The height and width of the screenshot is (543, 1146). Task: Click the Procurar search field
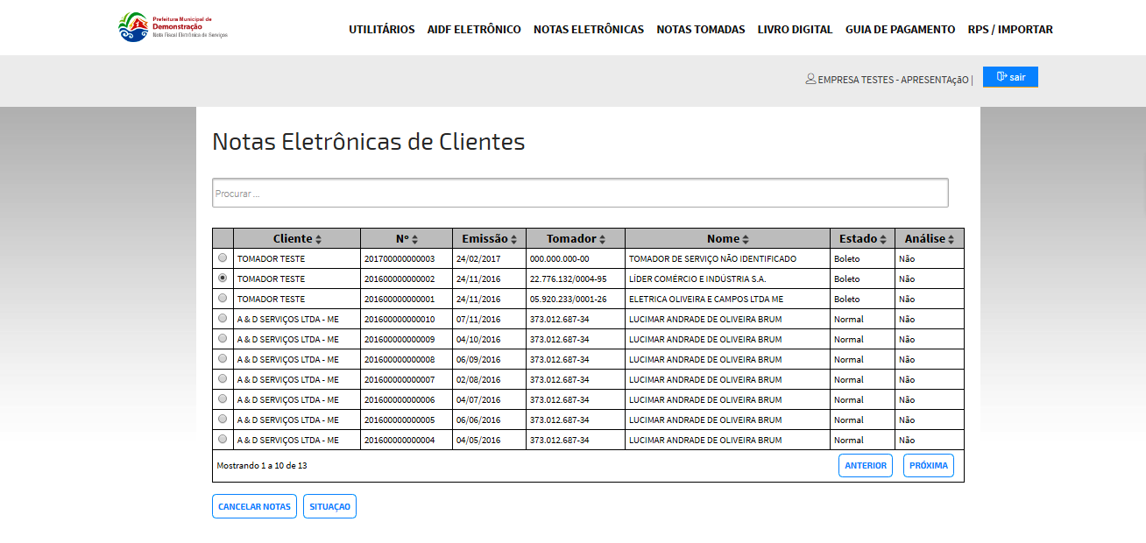pyautogui.click(x=580, y=194)
